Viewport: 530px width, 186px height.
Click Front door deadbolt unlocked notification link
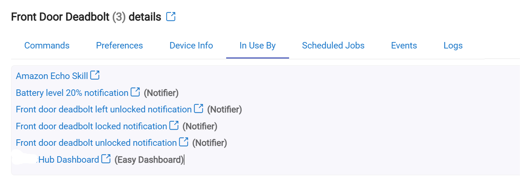pyautogui.click(x=96, y=143)
